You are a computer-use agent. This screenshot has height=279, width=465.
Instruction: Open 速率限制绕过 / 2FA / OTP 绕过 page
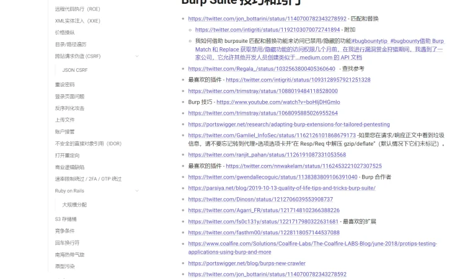[x=88, y=179]
